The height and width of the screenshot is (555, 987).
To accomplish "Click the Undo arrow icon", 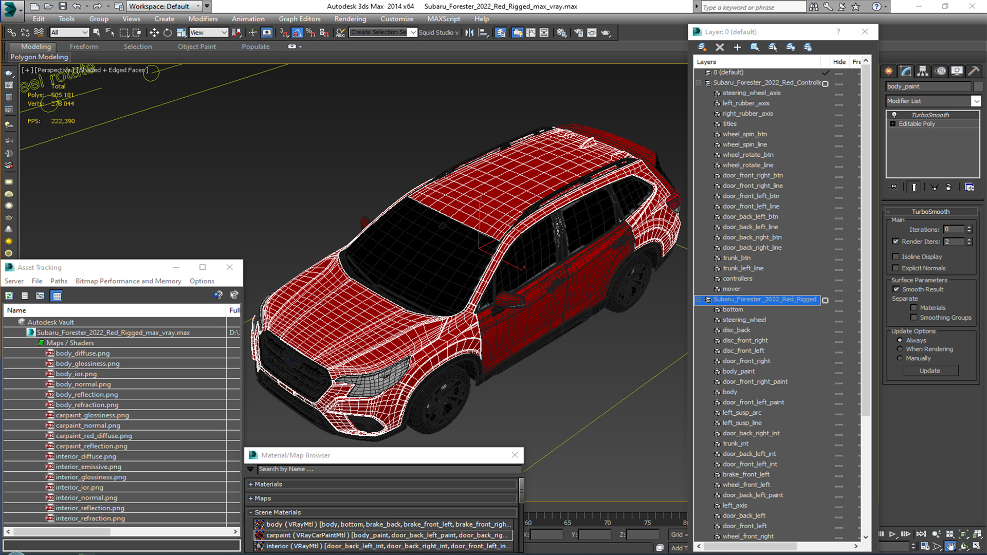I will tap(77, 6).
